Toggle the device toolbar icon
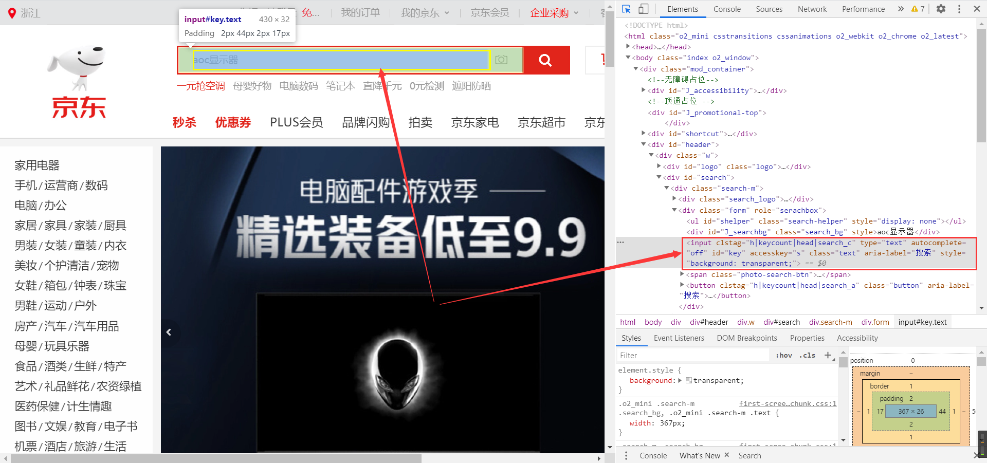 644,9
